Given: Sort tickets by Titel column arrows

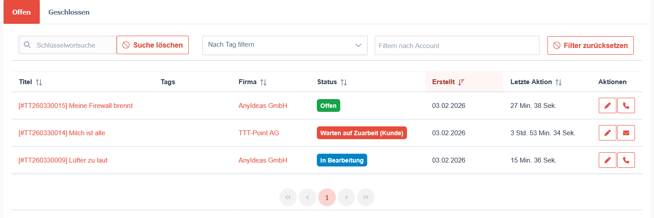Looking at the screenshot, I should [x=39, y=82].
